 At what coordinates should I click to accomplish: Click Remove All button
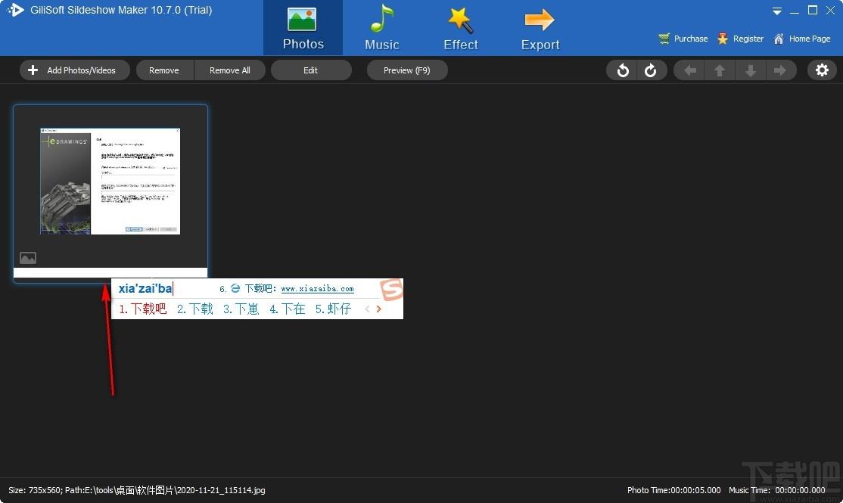[x=229, y=70]
